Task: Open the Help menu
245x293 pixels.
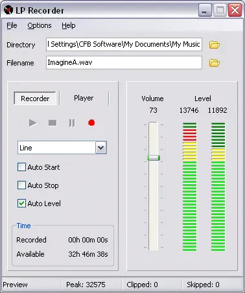Action: [x=69, y=25]
